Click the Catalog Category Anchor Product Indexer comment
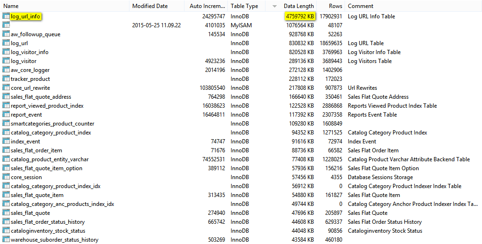 [413, 204]
